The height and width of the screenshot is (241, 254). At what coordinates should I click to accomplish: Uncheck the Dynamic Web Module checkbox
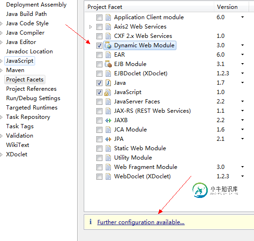pyautogui.click(x=99, y=45)
